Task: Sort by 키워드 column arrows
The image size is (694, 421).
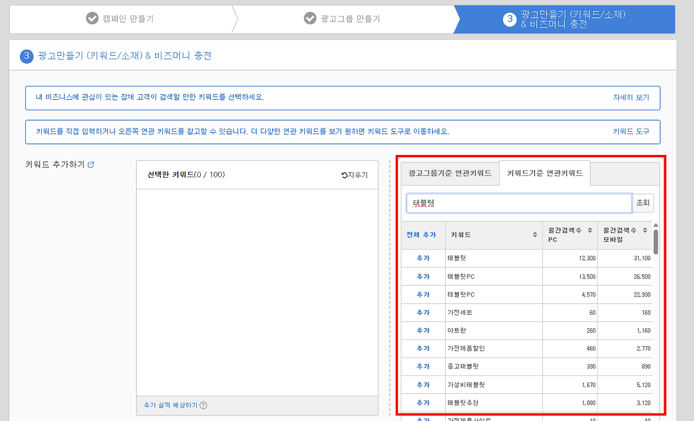Action: pyautogui.click(x=535, y=235)
